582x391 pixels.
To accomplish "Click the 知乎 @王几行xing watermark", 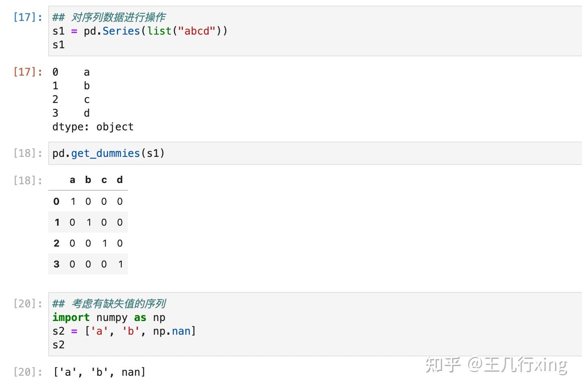I will pos(496,365).
